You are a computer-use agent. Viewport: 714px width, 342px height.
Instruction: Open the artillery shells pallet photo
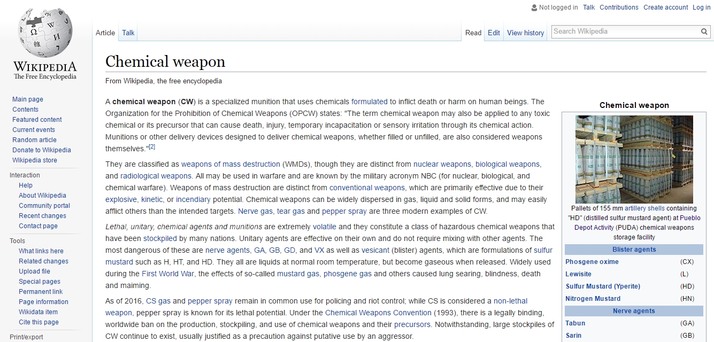click(634, 159)
